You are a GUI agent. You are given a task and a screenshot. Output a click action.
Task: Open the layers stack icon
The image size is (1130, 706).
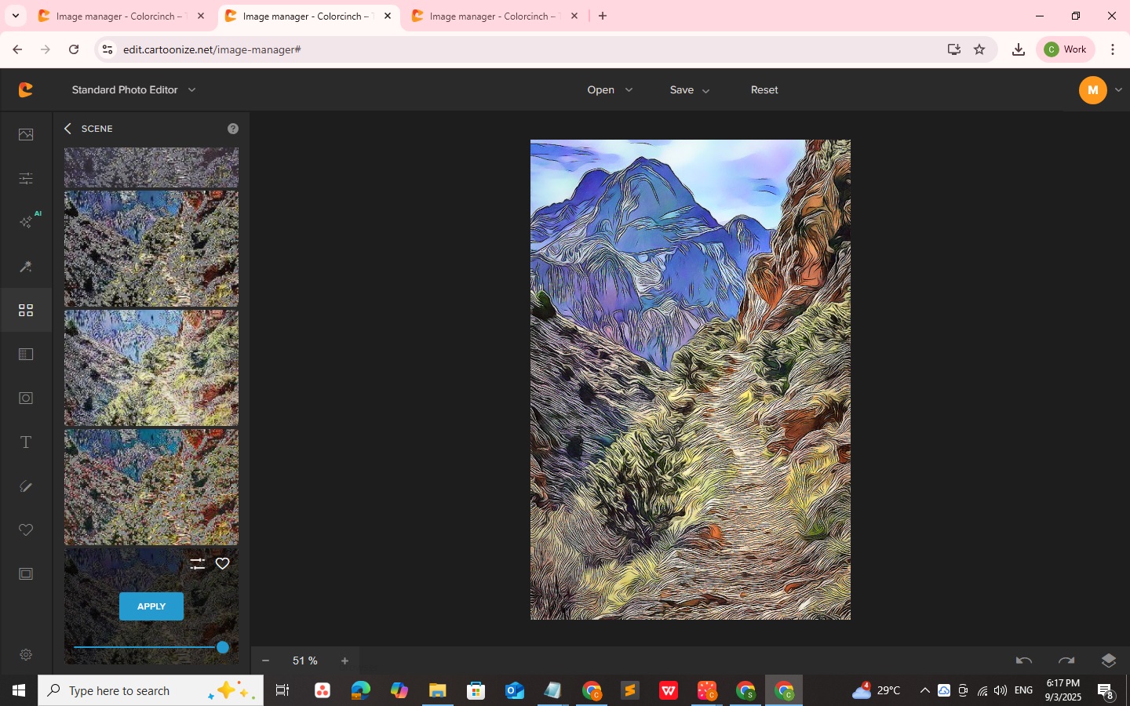click(x=1108, y=661)
